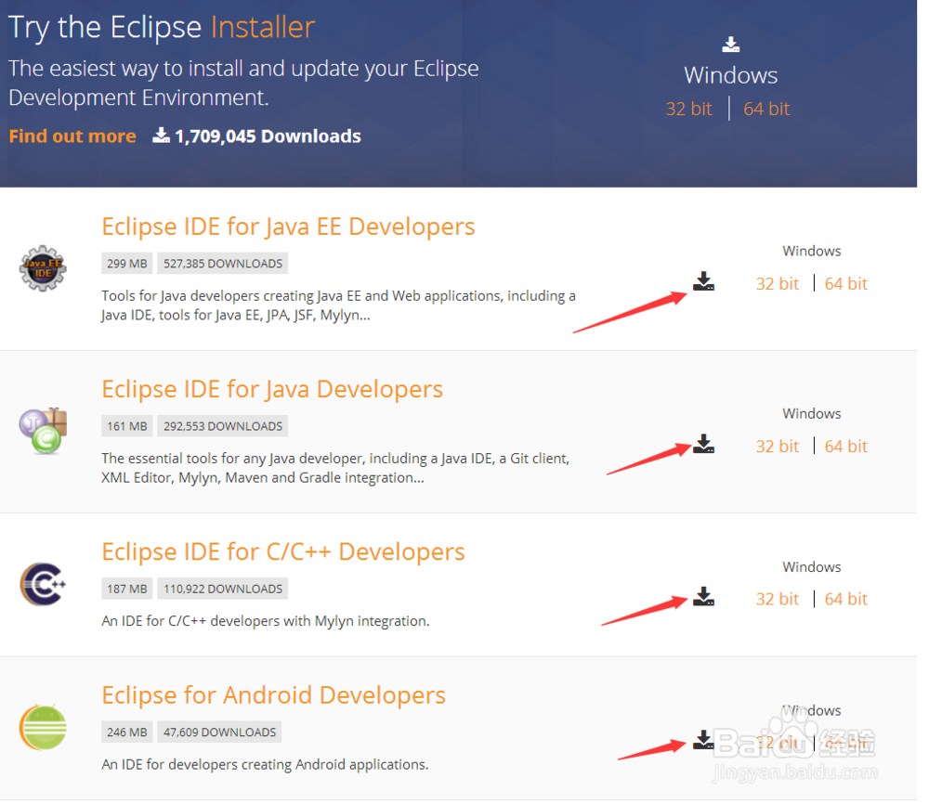This screenshot has width=929, height=804.
Task: Click the download icon for Java EE Developers
Action: [x=703, y=281]
